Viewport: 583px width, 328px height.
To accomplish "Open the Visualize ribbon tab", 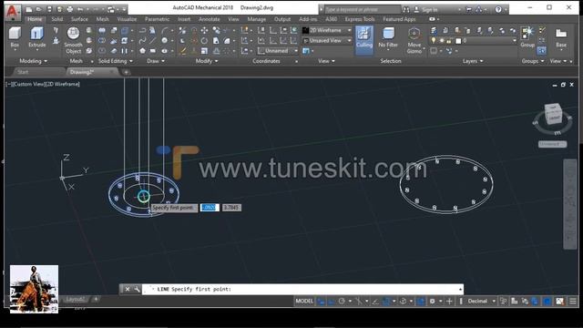I will pos(127,19).
